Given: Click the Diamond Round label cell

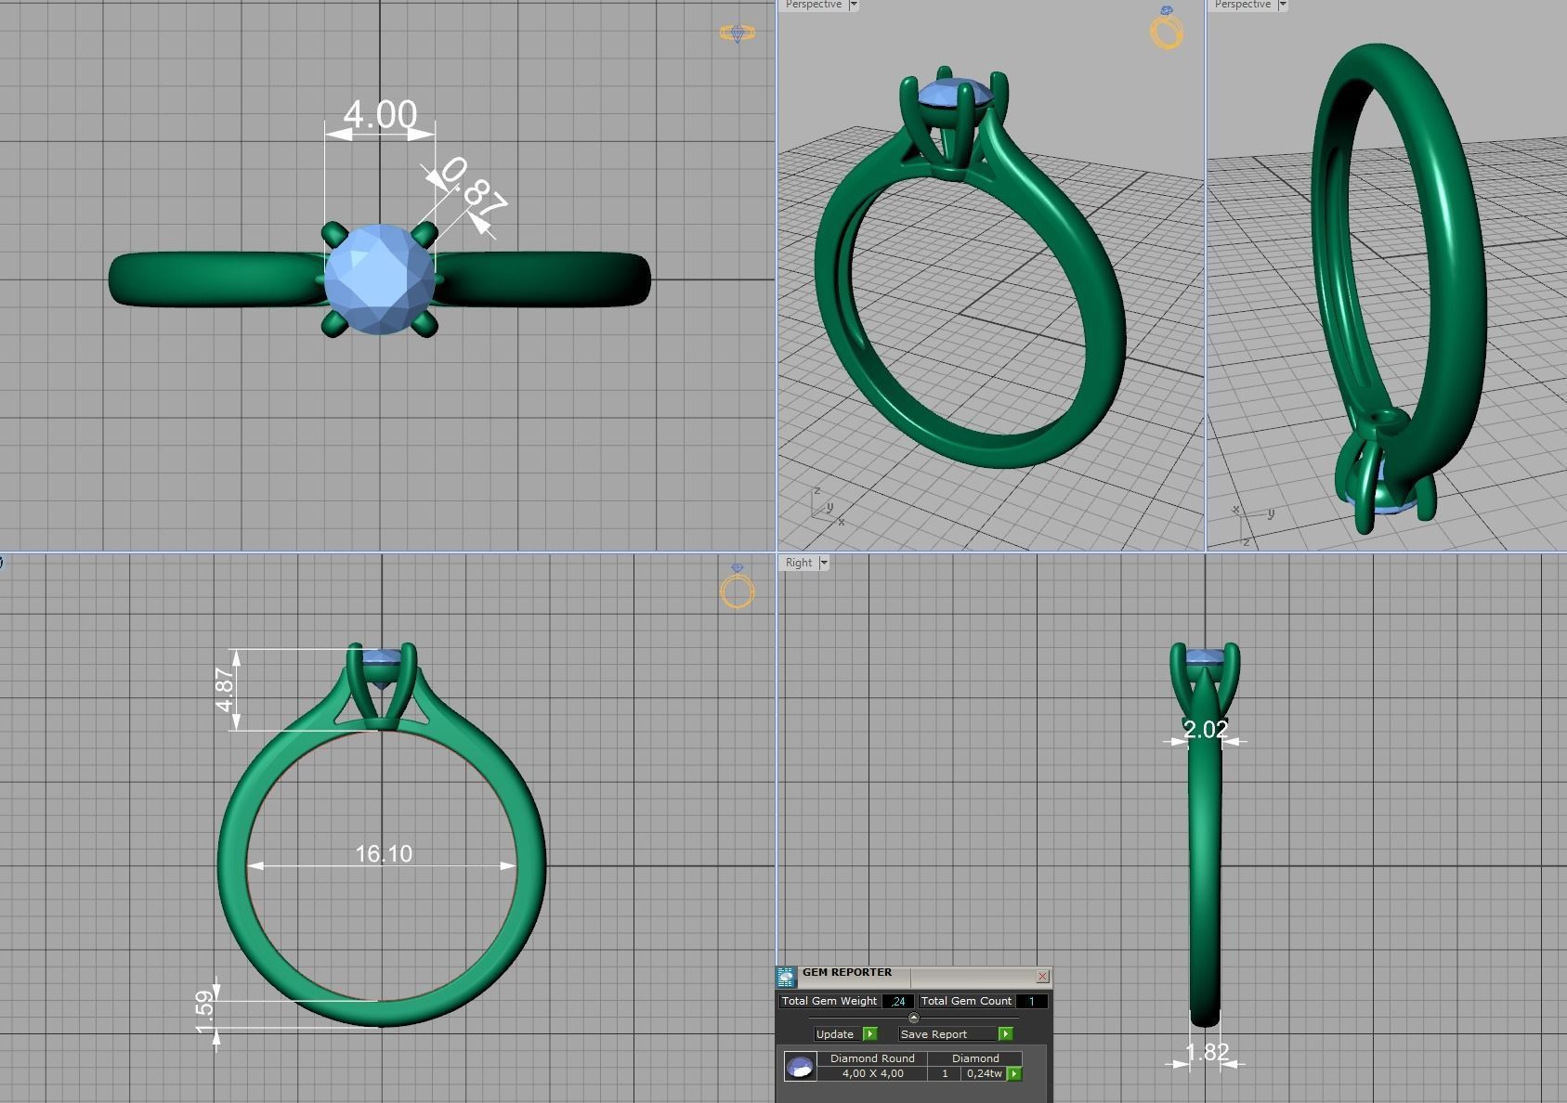Looking at the screenshot, I should click(x=872, y=1058).
